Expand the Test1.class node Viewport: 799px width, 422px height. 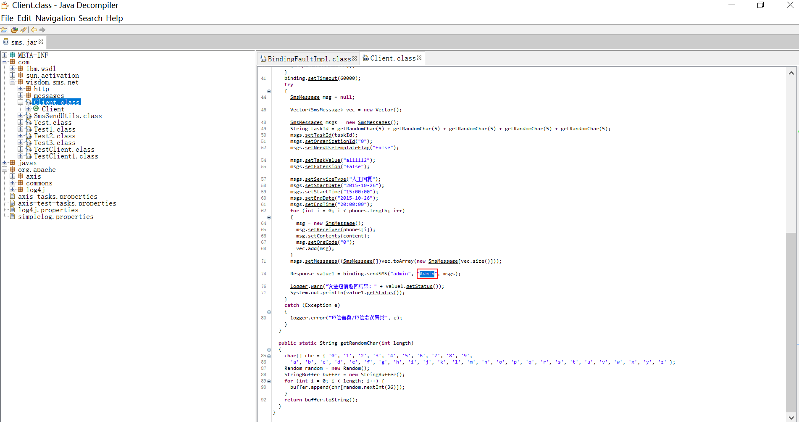pyautogui.click(x=21, y=129)
